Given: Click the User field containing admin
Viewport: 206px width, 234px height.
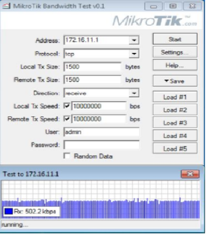Looking at the screenshot, I should [101, 132].
